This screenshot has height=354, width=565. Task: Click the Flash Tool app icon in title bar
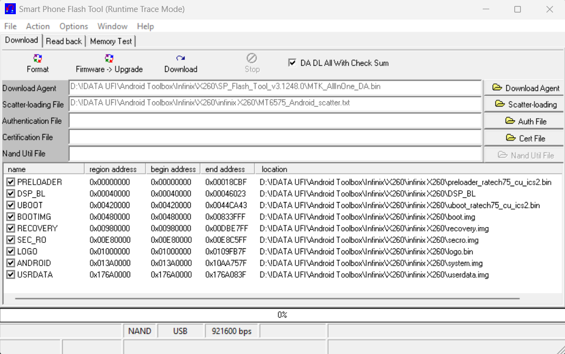[x=10, y=9]
